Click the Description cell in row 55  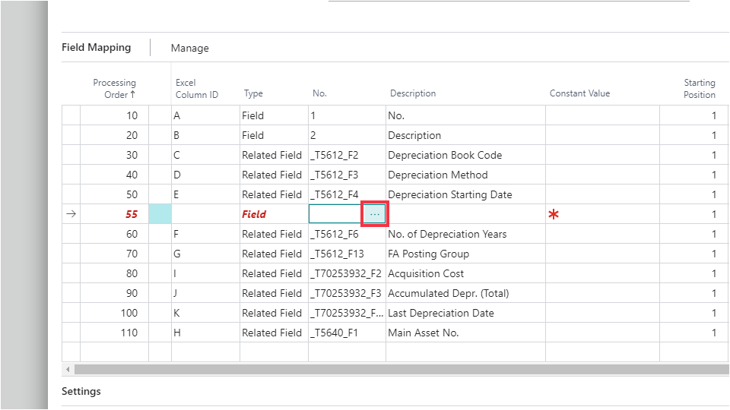pos(465,214)
